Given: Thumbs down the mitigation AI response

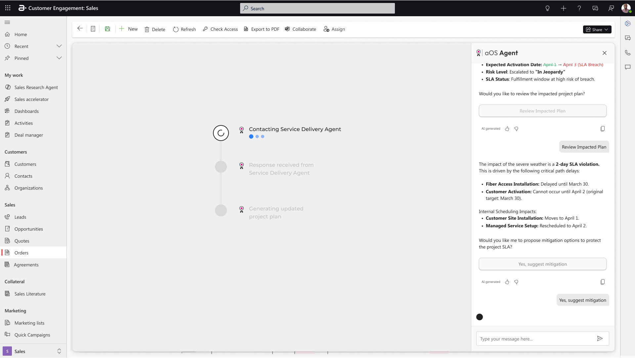Looking at the screenshot, I should 516,282.
